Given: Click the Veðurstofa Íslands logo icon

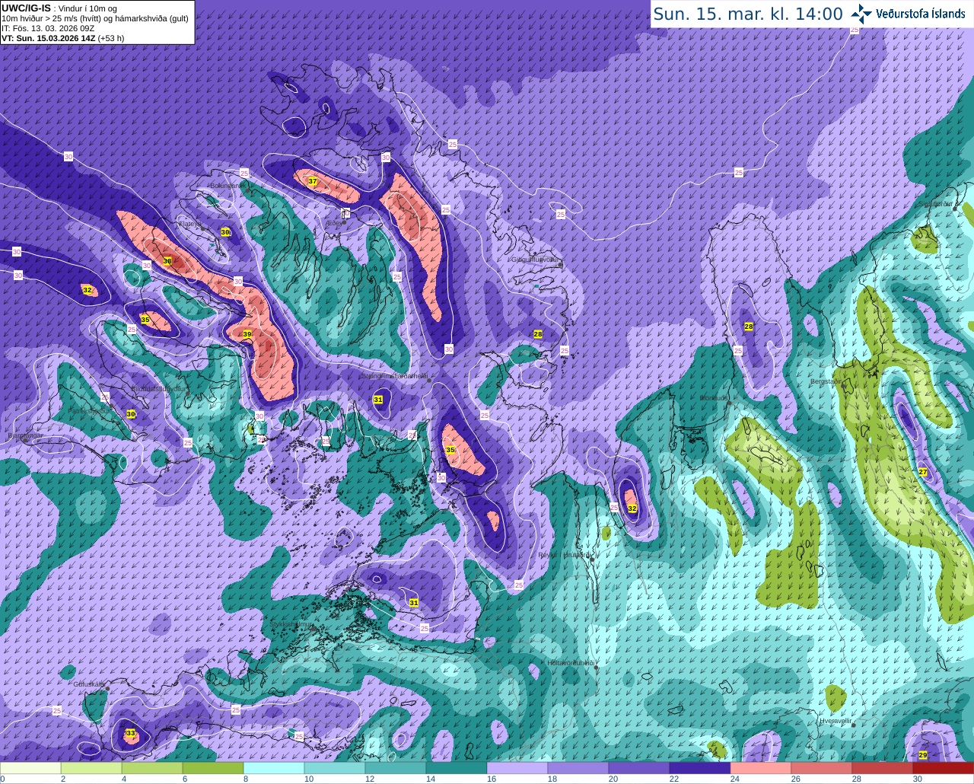Looking at the screenshot, I should [x=861, y=14].
